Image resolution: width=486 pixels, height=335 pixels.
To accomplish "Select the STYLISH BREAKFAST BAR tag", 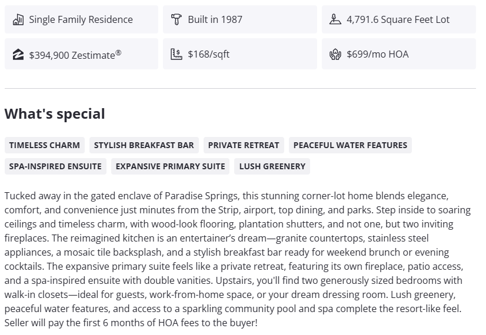I will point(144,145).
